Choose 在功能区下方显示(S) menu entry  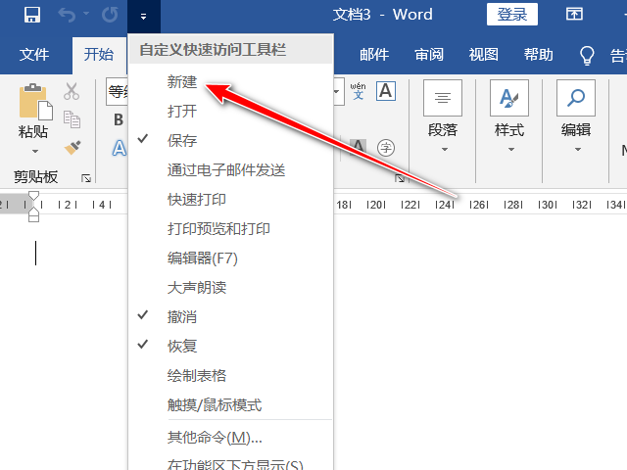[x=231, y=463]
